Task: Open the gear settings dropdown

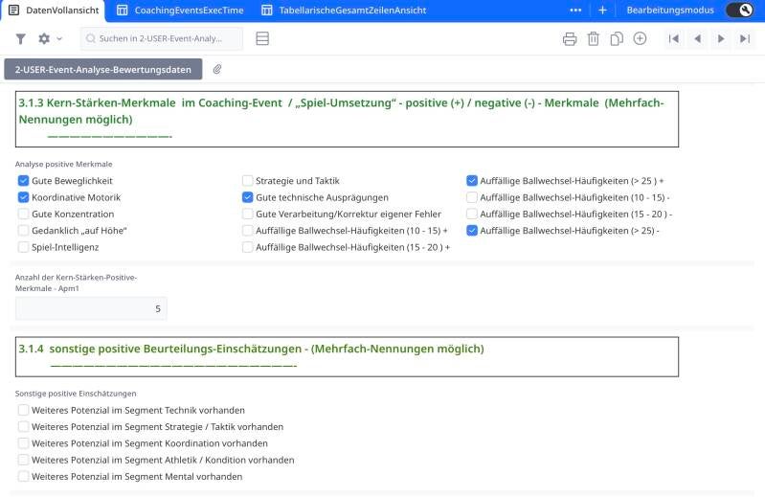Action: coord(49,38)
